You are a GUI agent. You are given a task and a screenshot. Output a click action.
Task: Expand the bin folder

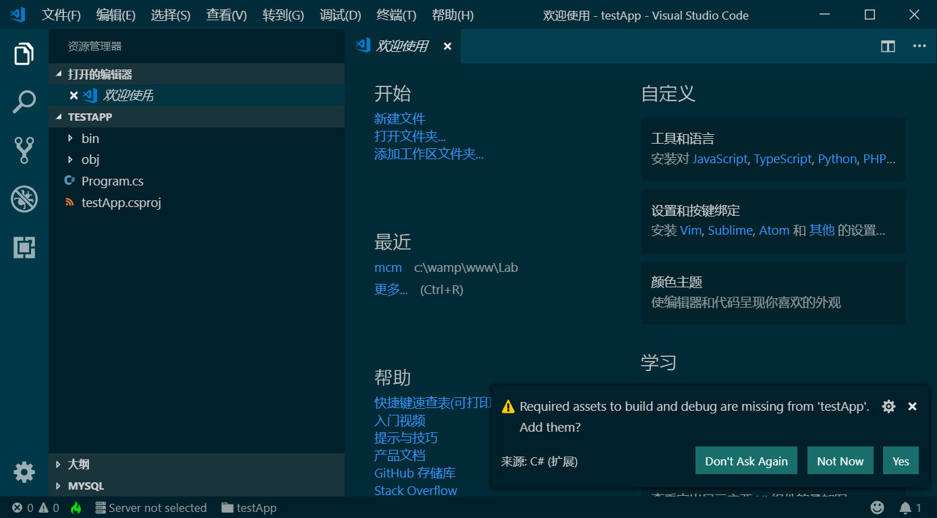90,138
